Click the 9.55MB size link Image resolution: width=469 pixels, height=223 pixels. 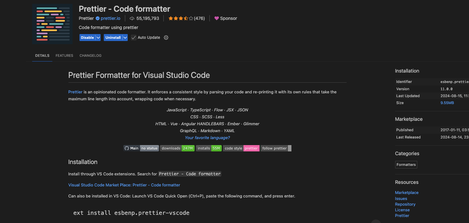pos(447,103)
